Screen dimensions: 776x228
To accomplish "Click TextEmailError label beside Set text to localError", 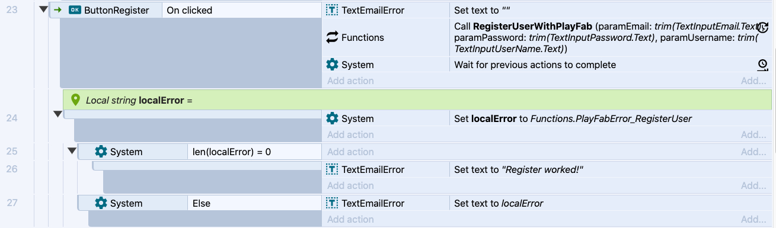I will click(x=373, y=203).
